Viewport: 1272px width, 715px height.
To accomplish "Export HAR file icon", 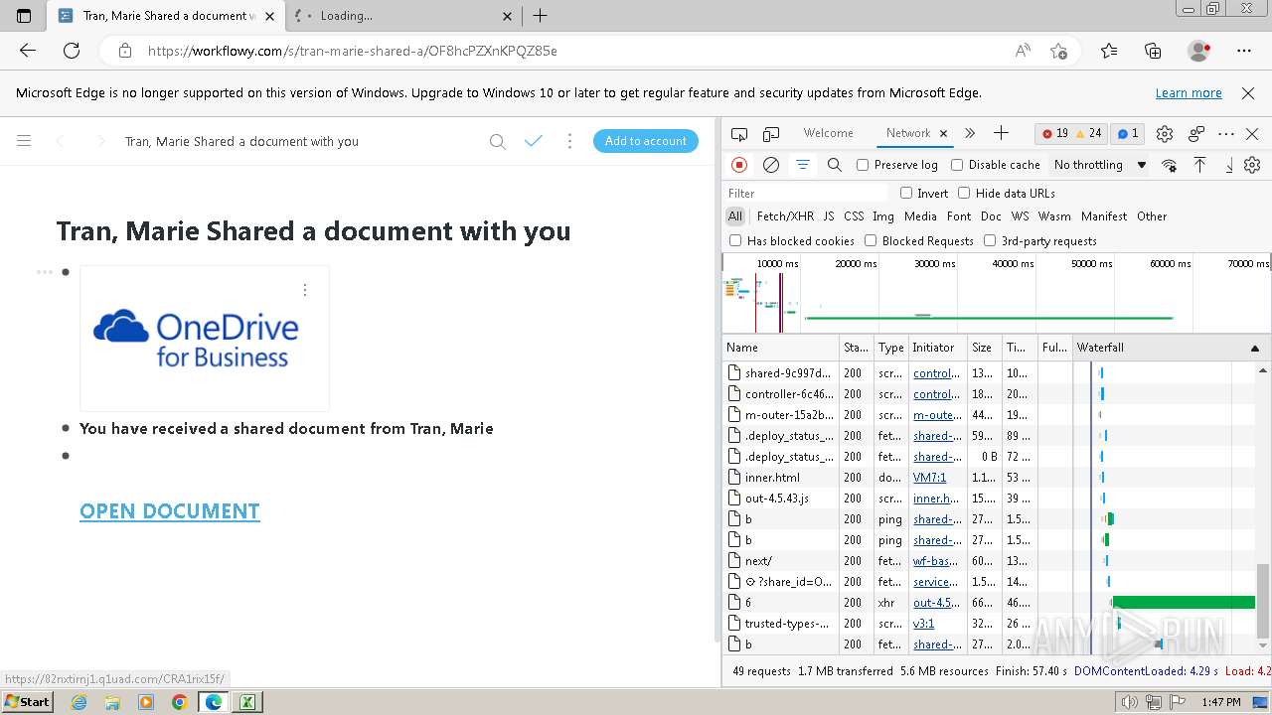I will (x=1229, y=165).
